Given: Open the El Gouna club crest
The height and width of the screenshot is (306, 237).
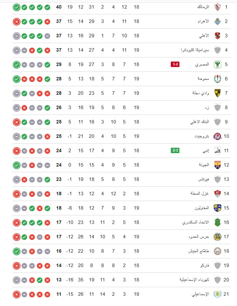Looking at the screenshot, I should 217,165.
